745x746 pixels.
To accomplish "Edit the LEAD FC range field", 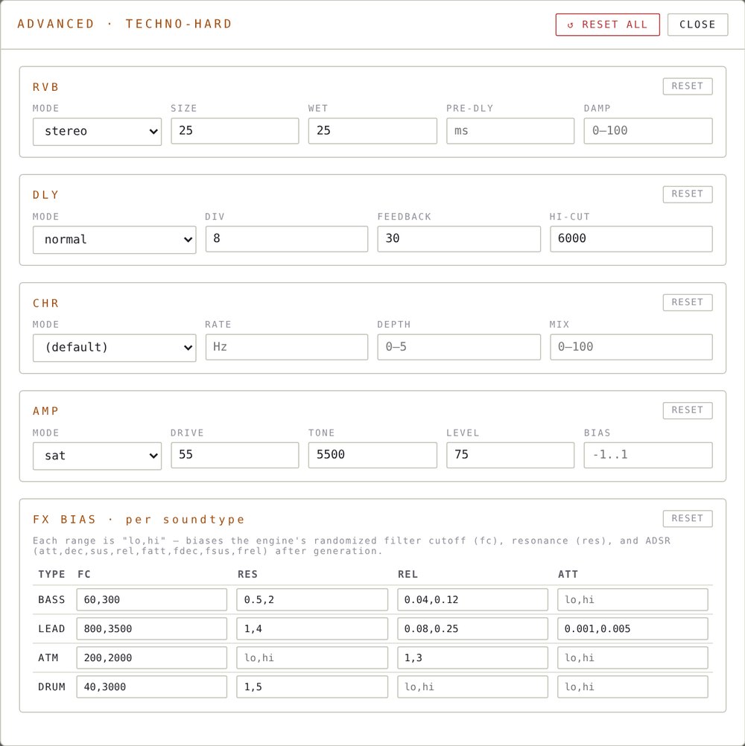I will pyautogui.click(x=152, y=628).
